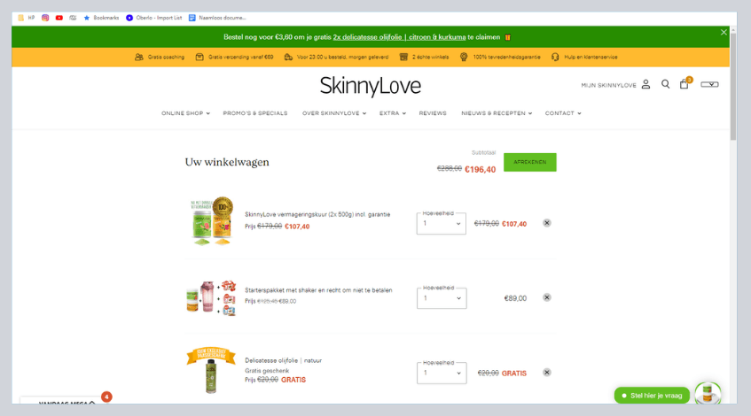Change quantity for Delicatesse olijfolie

click(x=442, y=373)
